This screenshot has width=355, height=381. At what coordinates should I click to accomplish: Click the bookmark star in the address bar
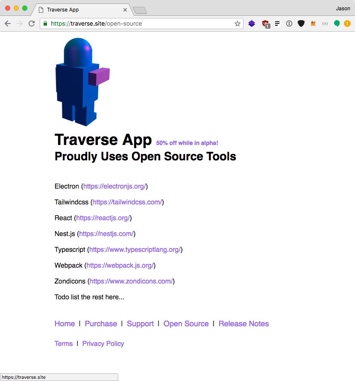[237, 24]
